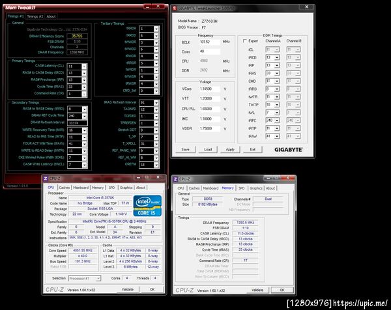Click the Cores multiplier field in TweakLauncher
The image size is (391, 310).
(209, 51)
